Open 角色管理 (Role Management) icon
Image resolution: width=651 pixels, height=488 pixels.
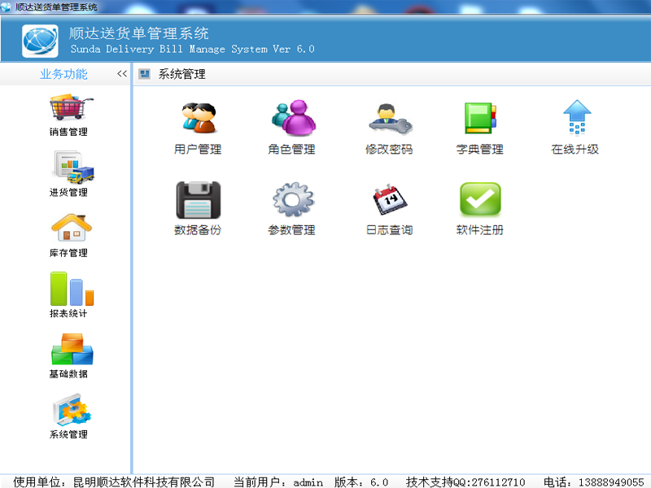(292, 119)
